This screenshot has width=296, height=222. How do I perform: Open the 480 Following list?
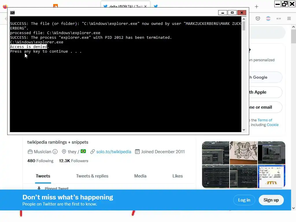coord(40,161)
